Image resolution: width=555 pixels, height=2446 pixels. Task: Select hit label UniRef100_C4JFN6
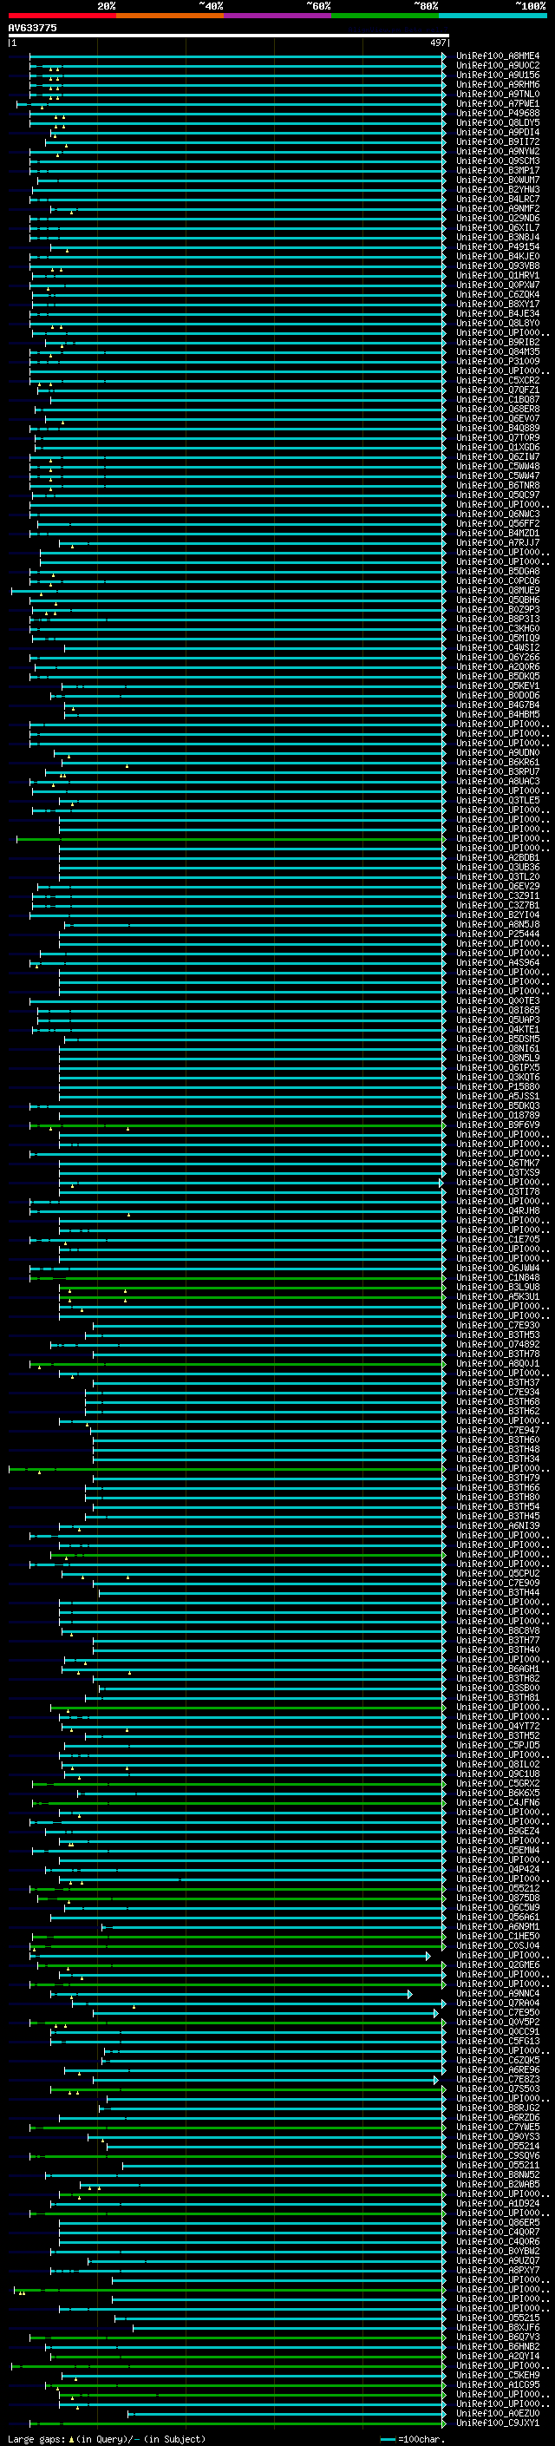(498, 1802)
